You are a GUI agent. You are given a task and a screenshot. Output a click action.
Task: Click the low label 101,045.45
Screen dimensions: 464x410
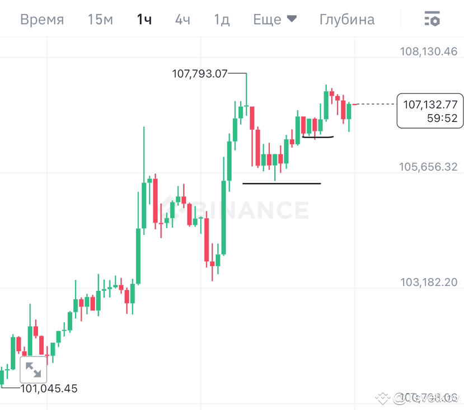tap(49, 388)
